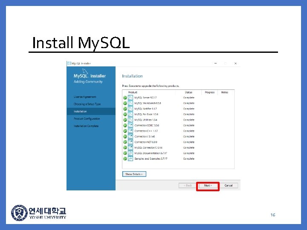
Task: Select the 'MySQL Documentation 5.7.17' row text
Action: coord(151,153)
